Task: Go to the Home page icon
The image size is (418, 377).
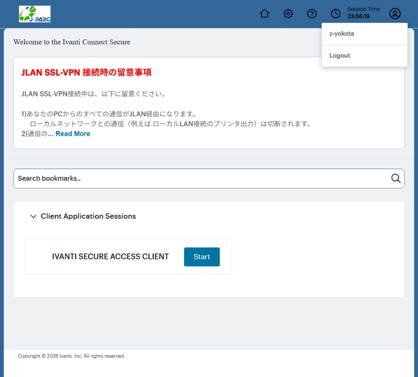Action: (264, 14)
